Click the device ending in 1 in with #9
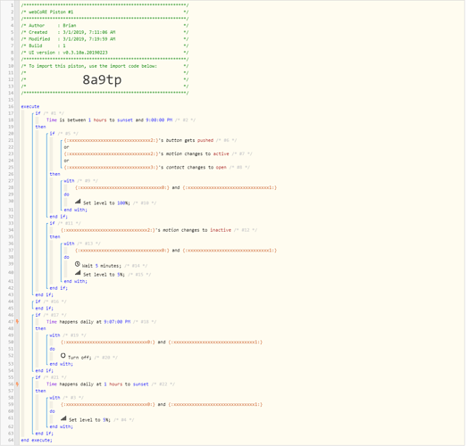 230,187
